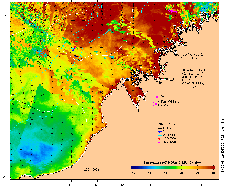Click the red 150-300m arrow legend symbol
The height and width of the screenshot is (187, 226).
160,139
